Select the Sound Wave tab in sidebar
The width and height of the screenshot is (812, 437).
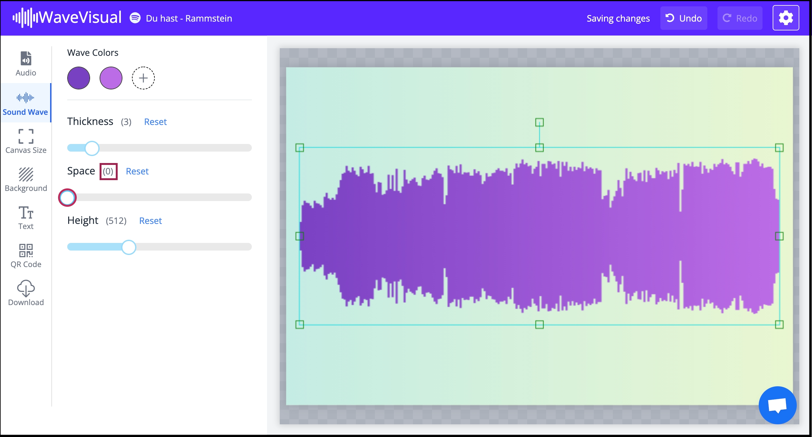(25, 103)
